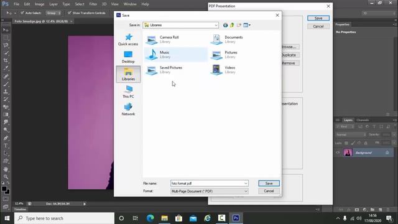Select the Eyedropper tool
398x224 pixels.
click(x=6, y=68)
